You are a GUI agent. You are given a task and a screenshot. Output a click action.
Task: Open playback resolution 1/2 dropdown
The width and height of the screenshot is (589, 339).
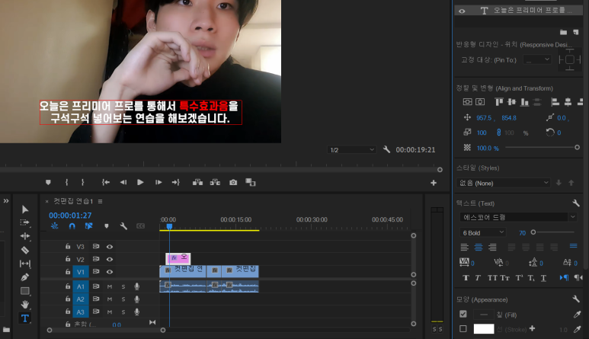click(x=351, y=150)
